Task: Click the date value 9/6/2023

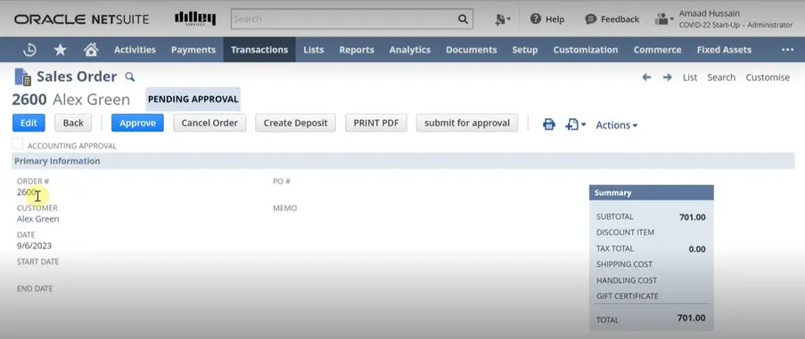Action: 35,246
